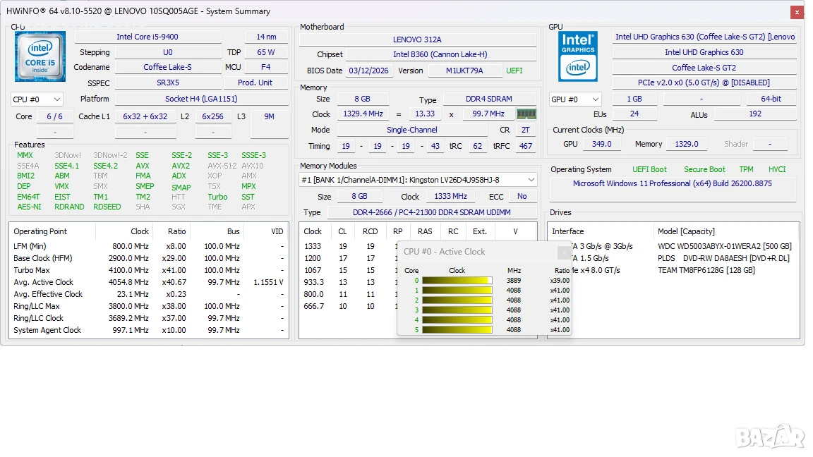Click the tRFC 467 timing value
The image size is (813, 457).
[526, 146]
